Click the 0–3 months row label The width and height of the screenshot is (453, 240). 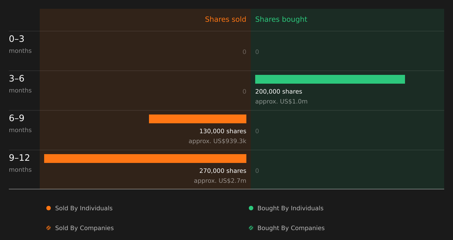tap(20, 44)
